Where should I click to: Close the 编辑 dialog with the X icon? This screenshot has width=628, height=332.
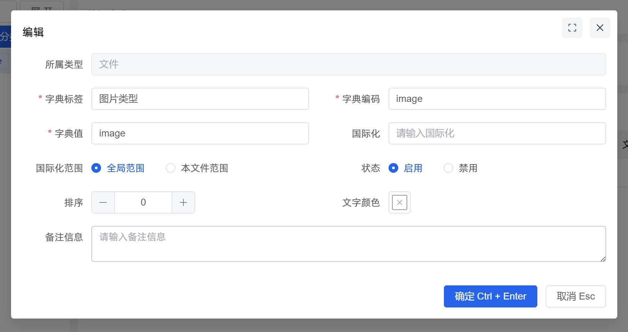[600, 28]
